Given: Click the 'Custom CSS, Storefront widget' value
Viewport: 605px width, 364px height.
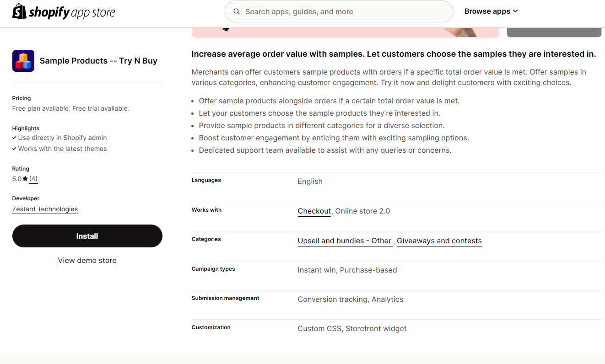Looking at the screenshot, I should coord(352,329).
